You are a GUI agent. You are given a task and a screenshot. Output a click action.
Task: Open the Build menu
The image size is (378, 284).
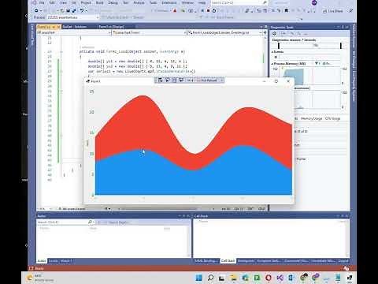[x=99, y=3]
